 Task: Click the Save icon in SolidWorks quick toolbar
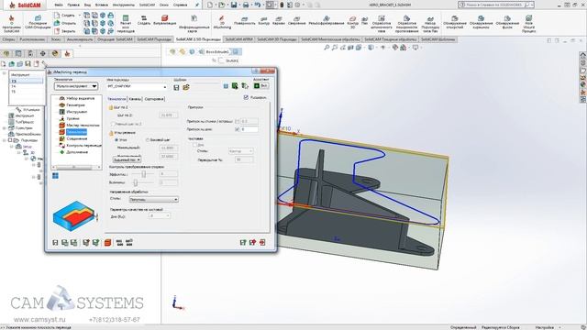pos(234,5)
